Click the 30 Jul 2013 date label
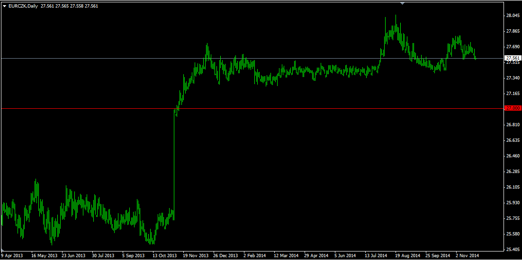Viewport: 522px width, 260px height. click(x=103, y=256)
